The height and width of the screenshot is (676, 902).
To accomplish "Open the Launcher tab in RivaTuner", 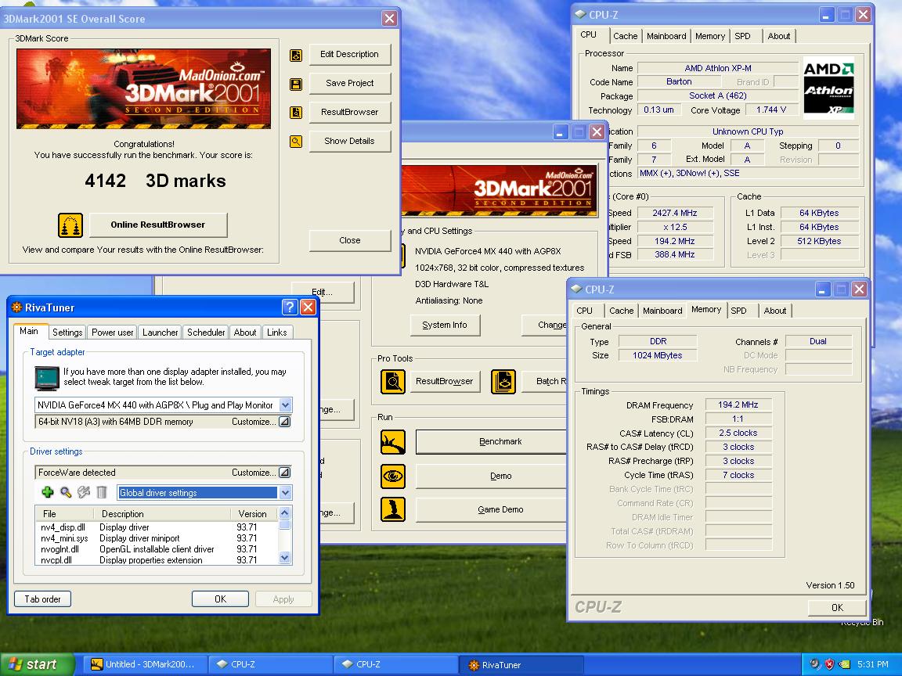I will pos(160,333).
